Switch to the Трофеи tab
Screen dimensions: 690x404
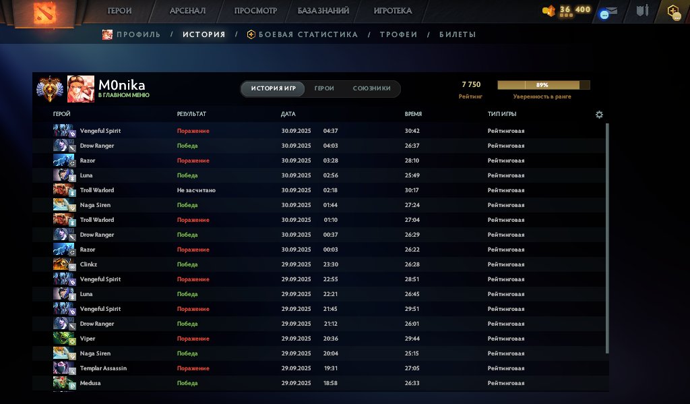click(x=398, y=34)
